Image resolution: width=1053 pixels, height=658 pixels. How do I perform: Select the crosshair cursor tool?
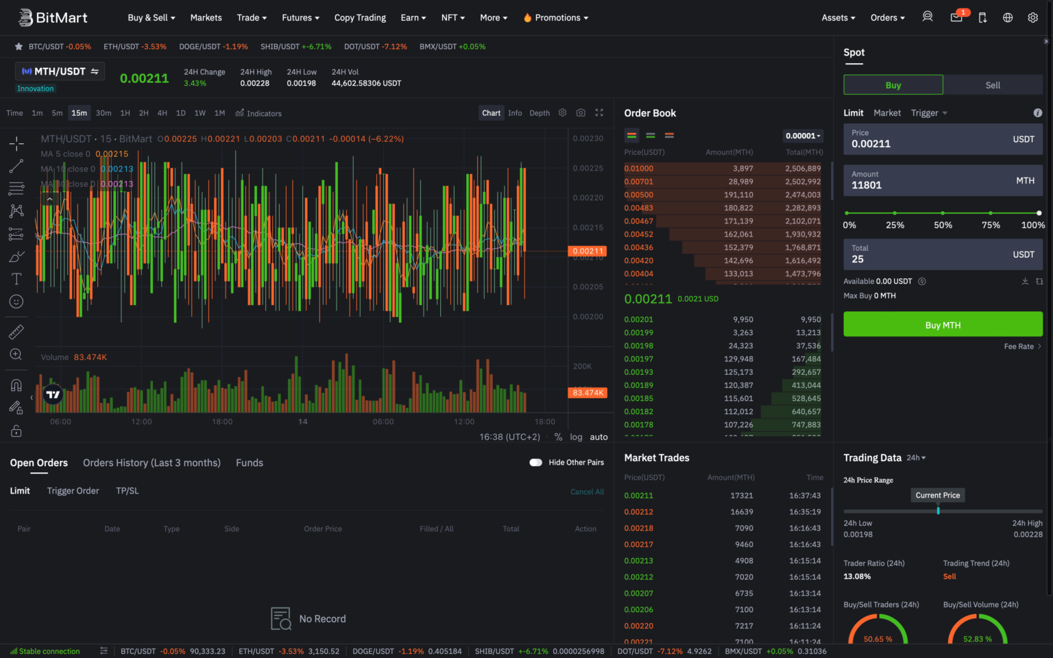[16, 143]
